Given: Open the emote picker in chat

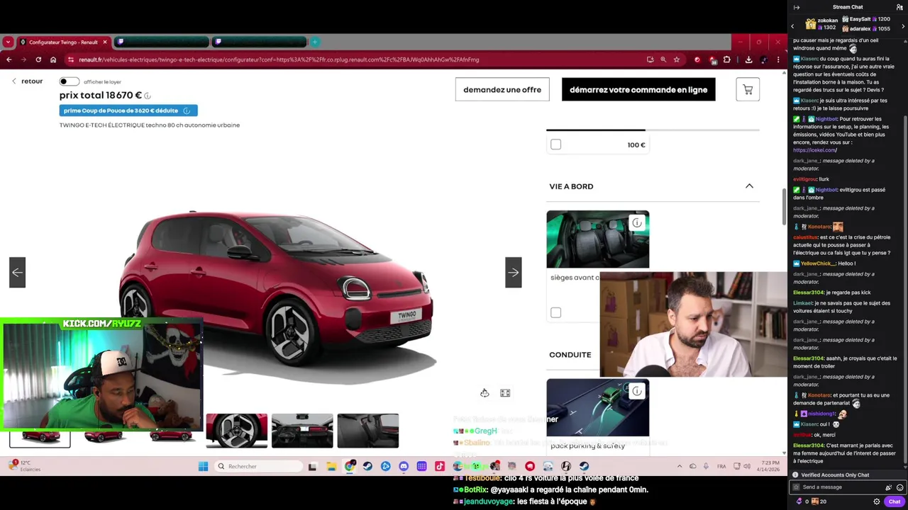Looking at the screenshot, I should pyautogui.click(x=899, y=487).
